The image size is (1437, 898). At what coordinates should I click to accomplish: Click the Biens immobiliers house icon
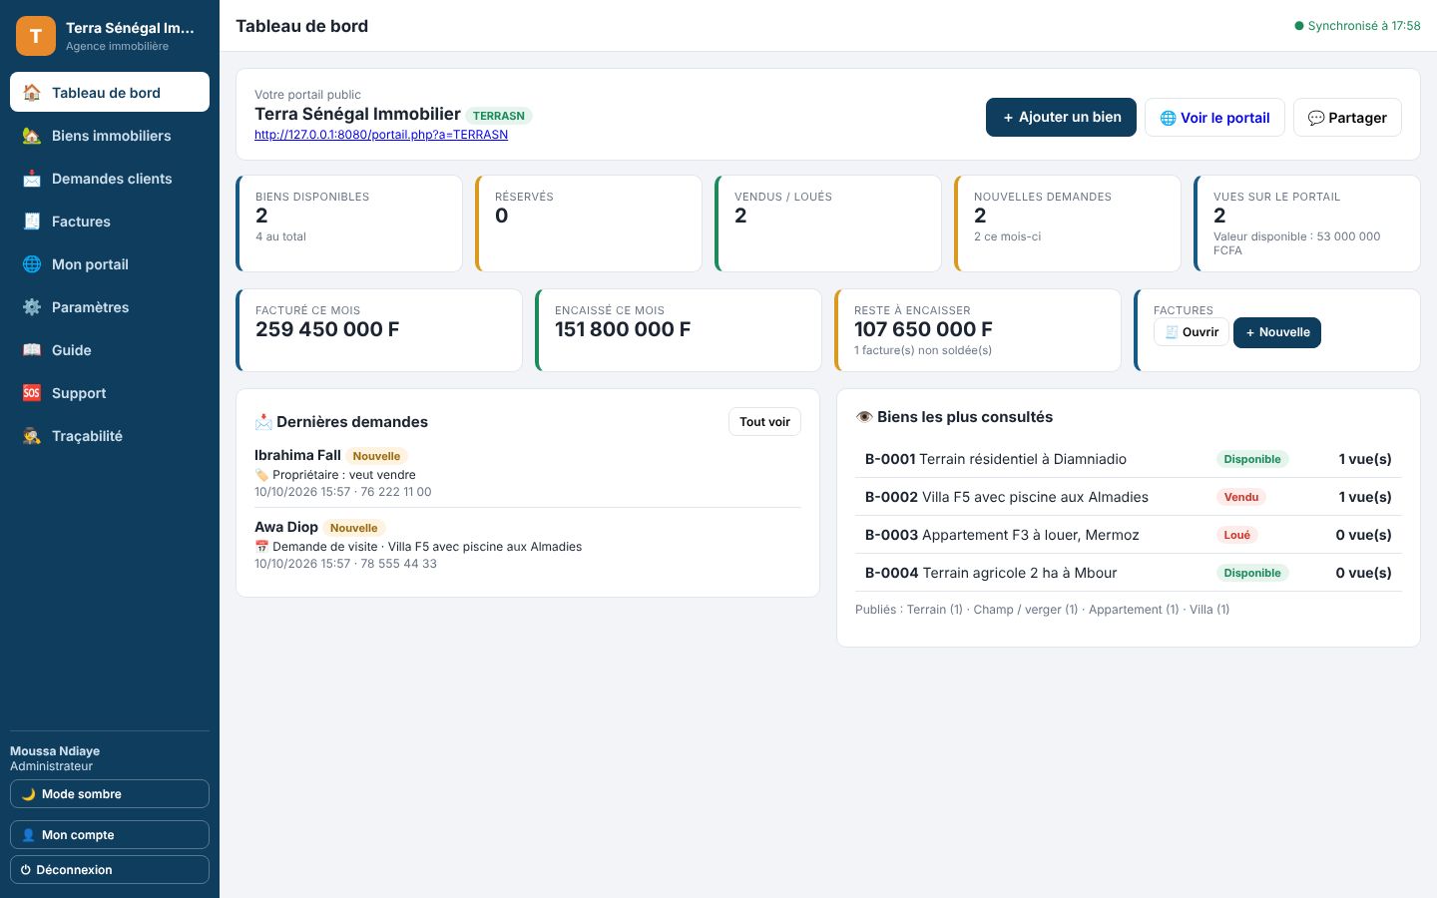pyautogui.click(x=32, y=136)
